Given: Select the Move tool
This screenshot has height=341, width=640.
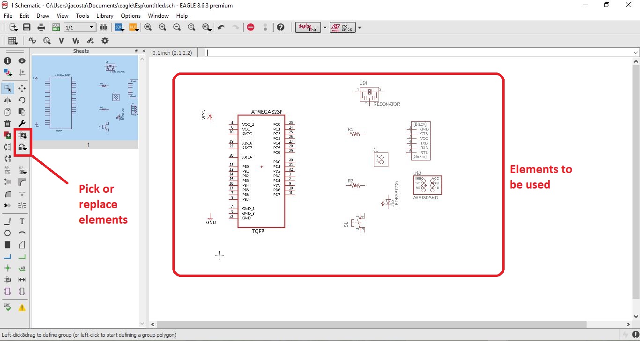Looking at the screenshot, I should pyautogui.click(x=22, y=88).
